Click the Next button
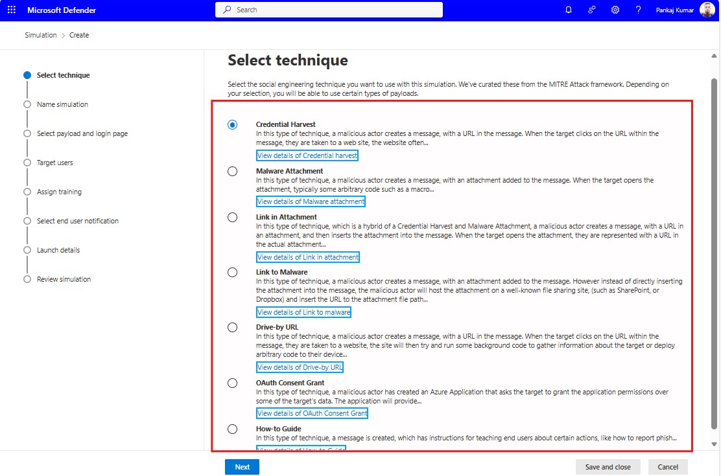 [x=242, y=466]
